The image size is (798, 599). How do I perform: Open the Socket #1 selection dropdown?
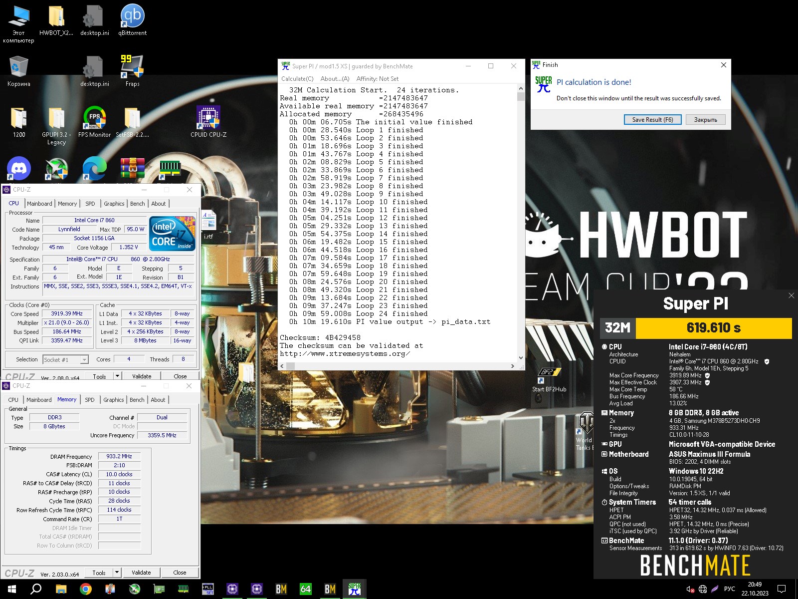(65, 359)
